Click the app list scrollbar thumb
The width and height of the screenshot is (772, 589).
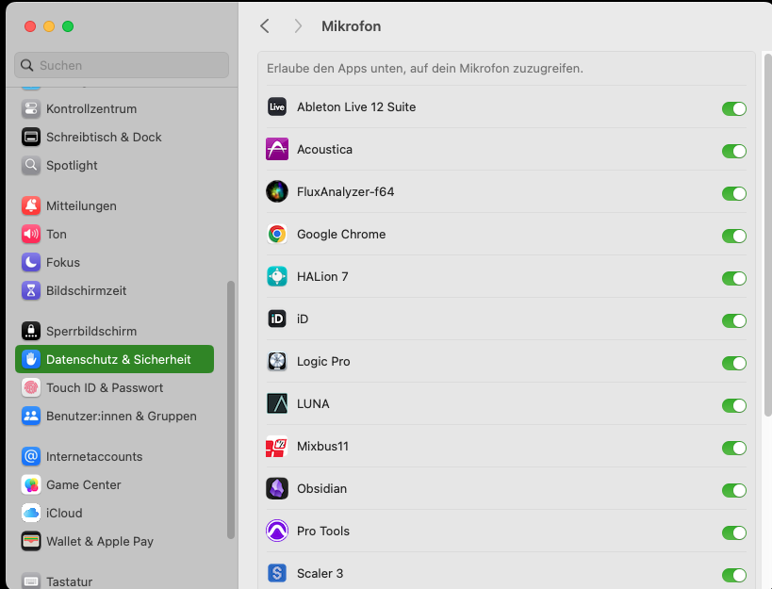point(767,235)
